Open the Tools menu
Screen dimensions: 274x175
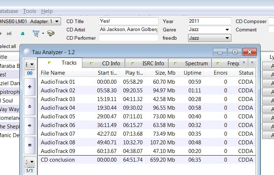coord(30,11)
